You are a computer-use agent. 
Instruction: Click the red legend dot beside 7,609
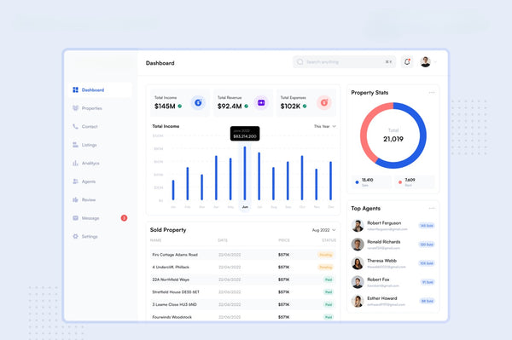click(x=400, y=182)
